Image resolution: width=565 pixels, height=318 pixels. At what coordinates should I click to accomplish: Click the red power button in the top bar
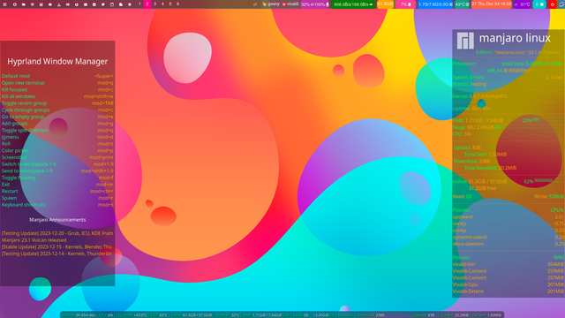point(553,4)
